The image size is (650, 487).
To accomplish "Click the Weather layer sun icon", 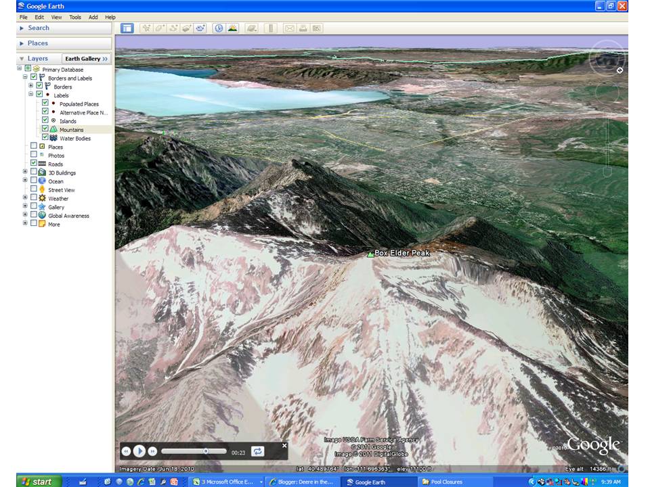I will point(42,198).
